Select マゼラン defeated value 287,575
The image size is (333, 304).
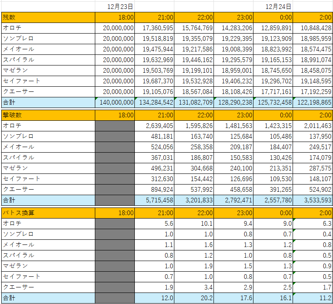pyautogui.click(x=313, y=168)
